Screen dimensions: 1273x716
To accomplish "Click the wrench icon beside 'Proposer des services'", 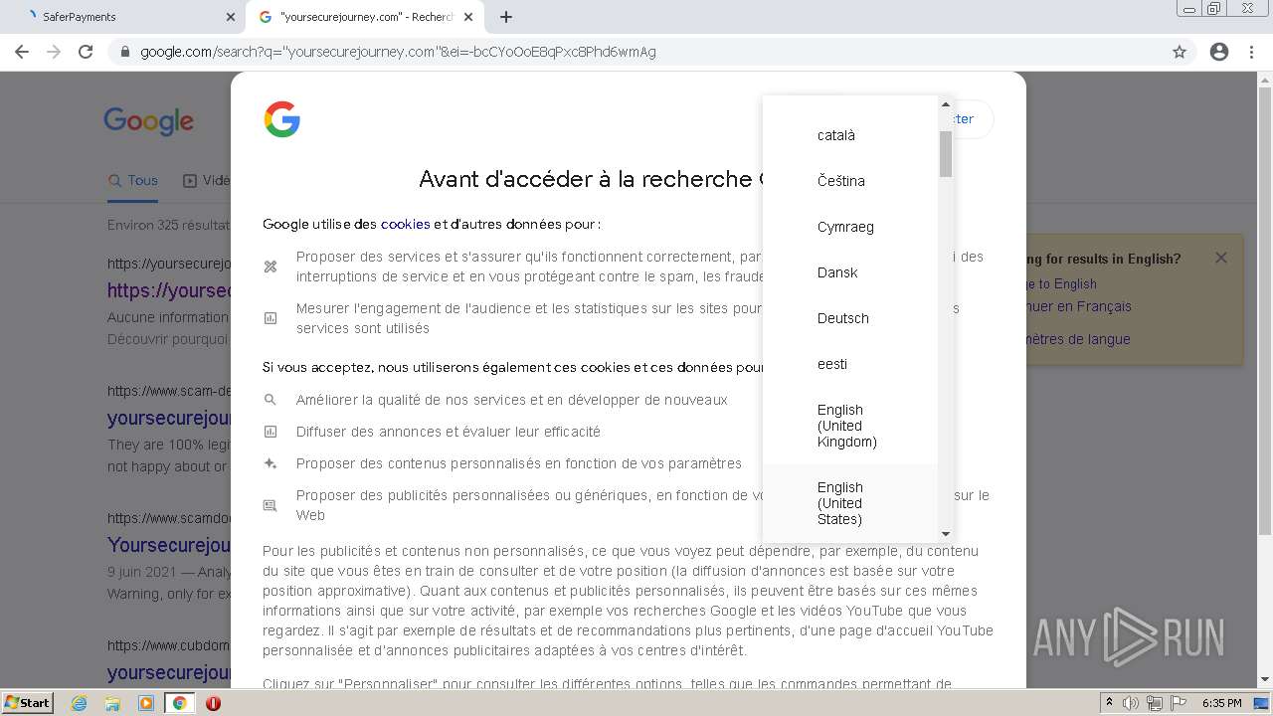I will coord(270,267).
